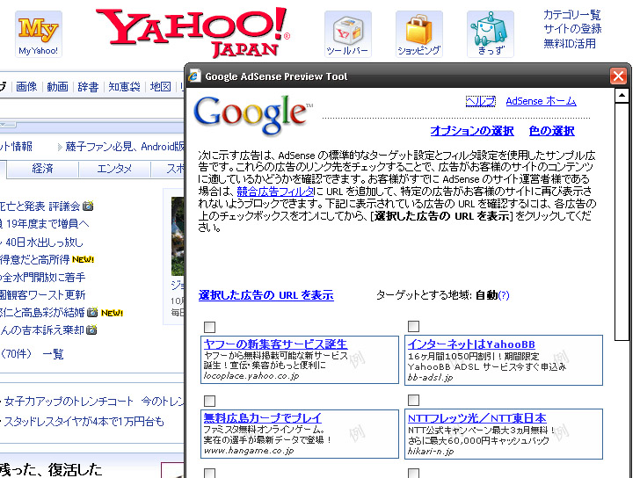Image resolution: width=640 pixels, height=478 pixels.
Task: Click the 一覧 link after (70件)
Action: pyautogui.click(x=53, y=353)
